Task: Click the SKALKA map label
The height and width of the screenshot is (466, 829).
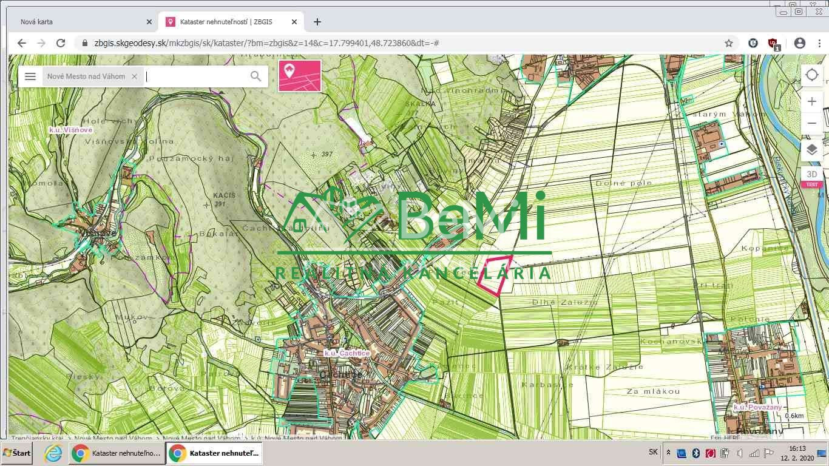Action: point(421,103)
